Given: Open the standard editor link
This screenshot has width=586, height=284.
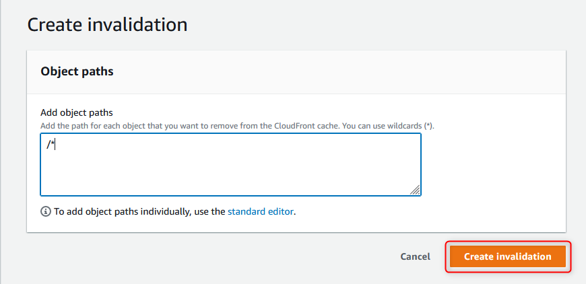Looking at the screenshot, I should pyautogui.click(x=261, y=211).
